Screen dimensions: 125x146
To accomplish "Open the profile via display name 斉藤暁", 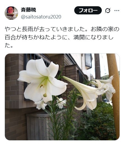I will pyautogui.click(x=28, y=10).
